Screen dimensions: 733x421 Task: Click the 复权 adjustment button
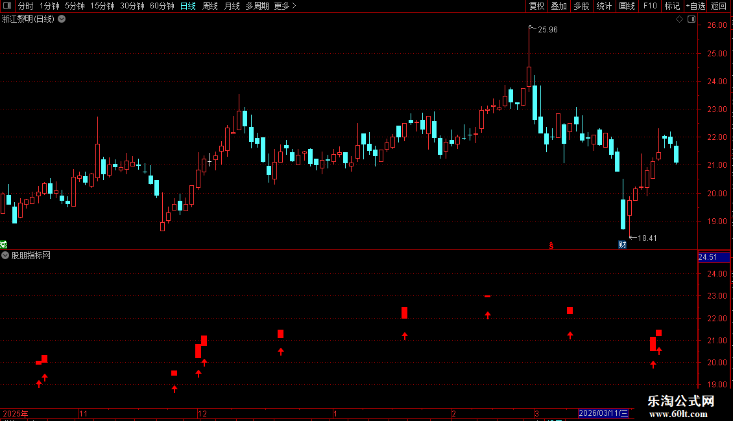[x=536, y=6]
